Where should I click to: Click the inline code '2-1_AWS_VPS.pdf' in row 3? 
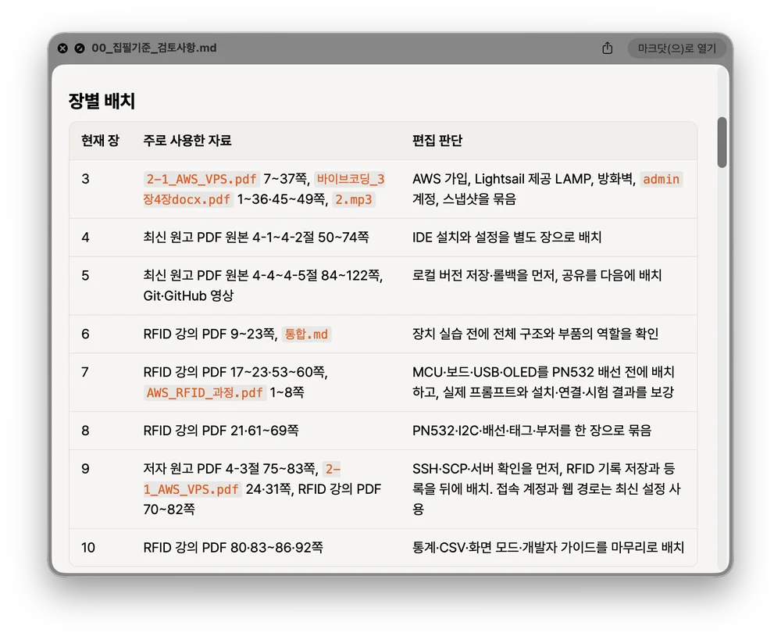point(201,179)
